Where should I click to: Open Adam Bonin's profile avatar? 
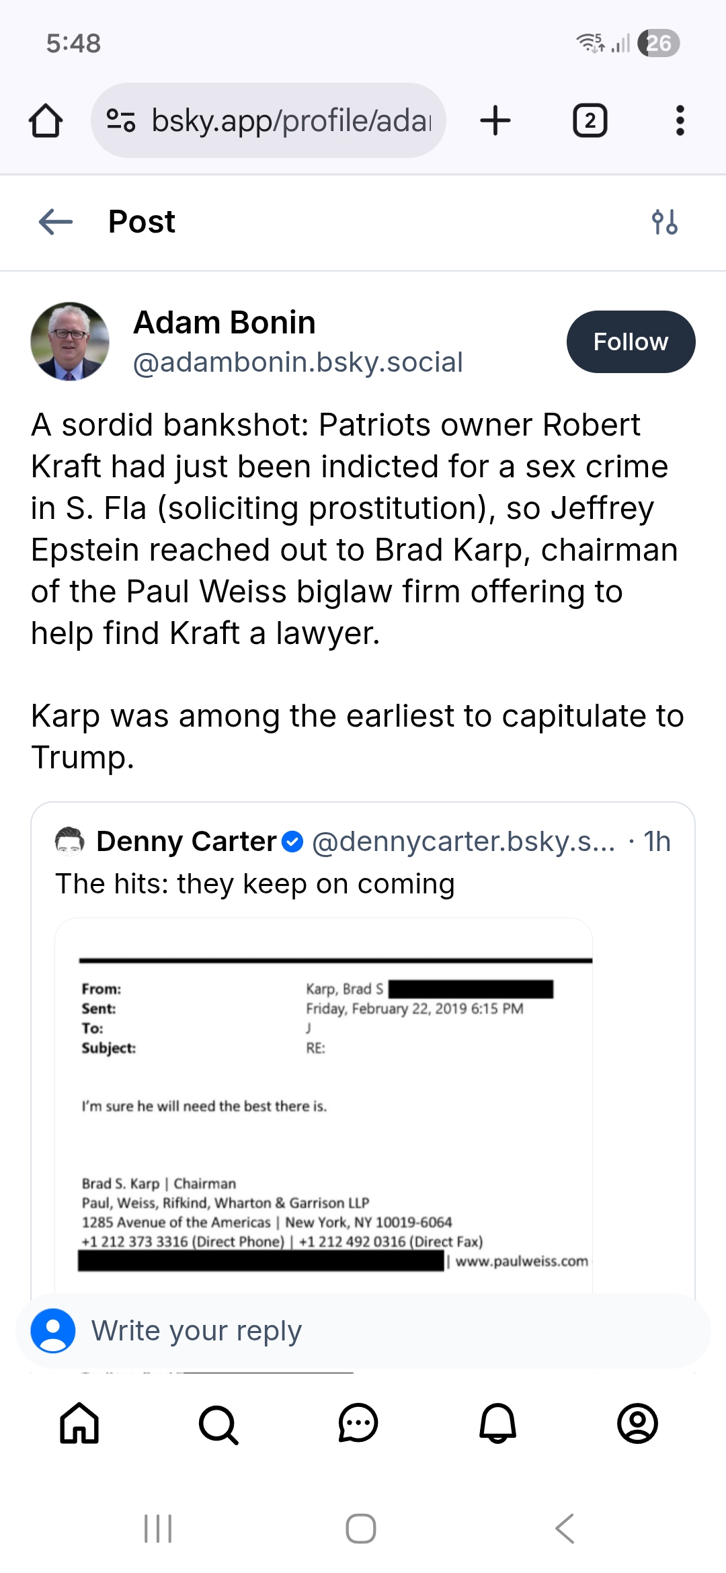70,341
